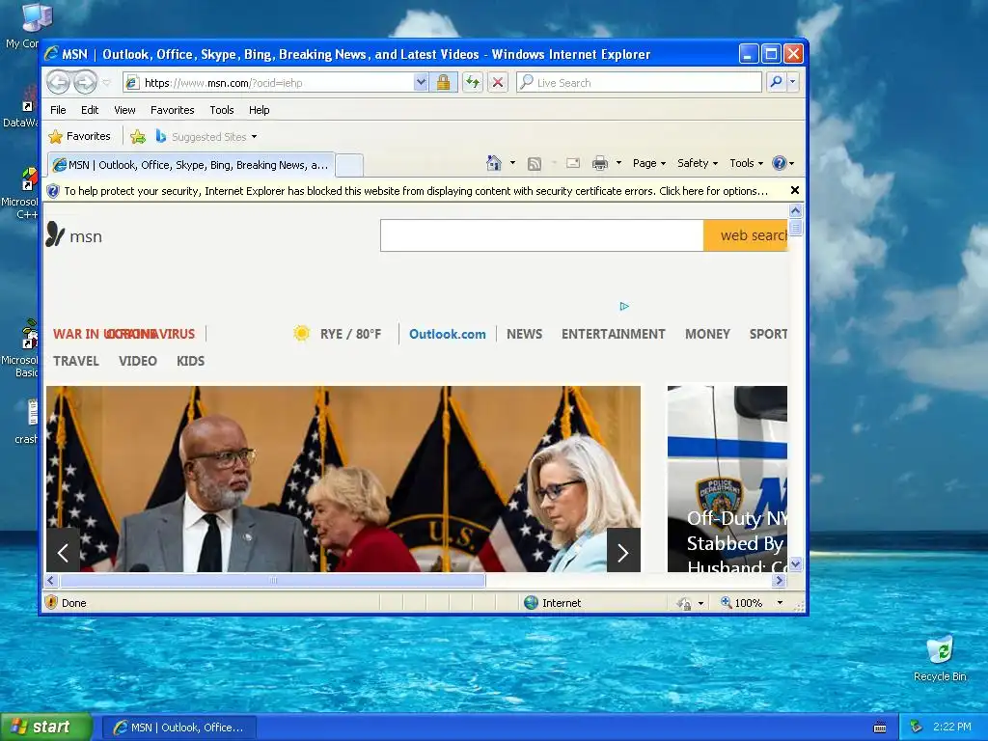Click the status bar warning shield icon

[52, 602]
